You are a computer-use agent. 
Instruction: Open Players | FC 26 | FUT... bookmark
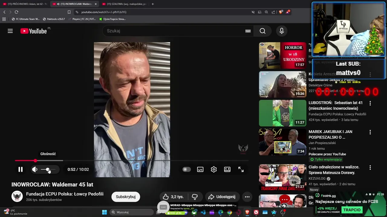click(82, 19)
